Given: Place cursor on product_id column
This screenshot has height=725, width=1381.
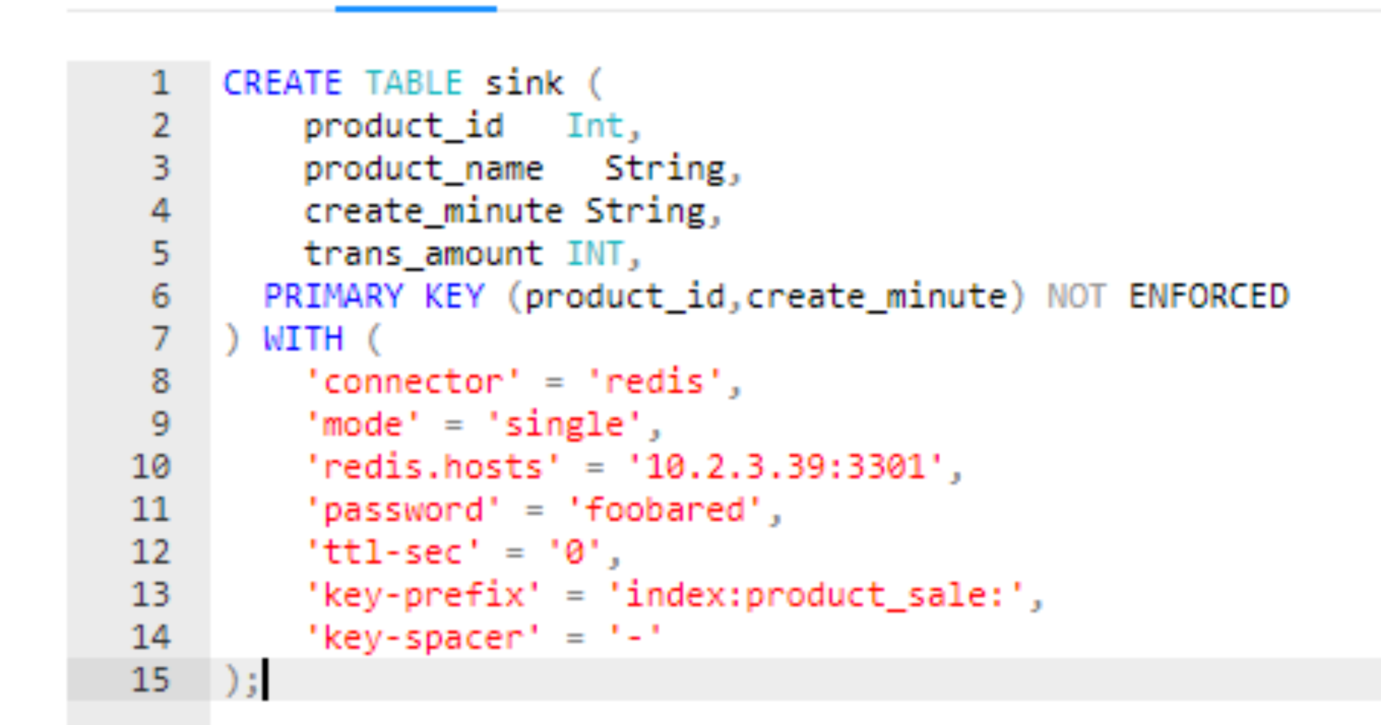Looking at the screenshot, I should pyautogui.click(x=404, y=126).
